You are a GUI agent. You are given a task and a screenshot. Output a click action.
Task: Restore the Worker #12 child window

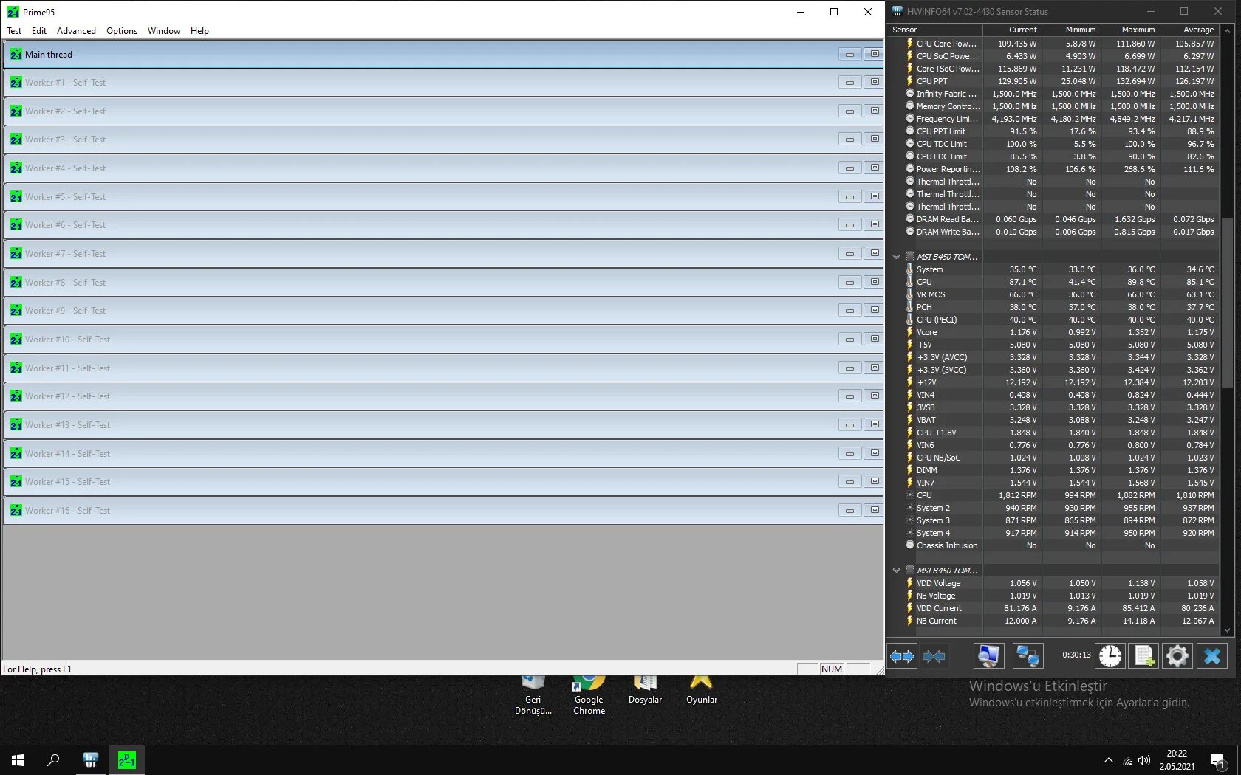click(875, 396)
